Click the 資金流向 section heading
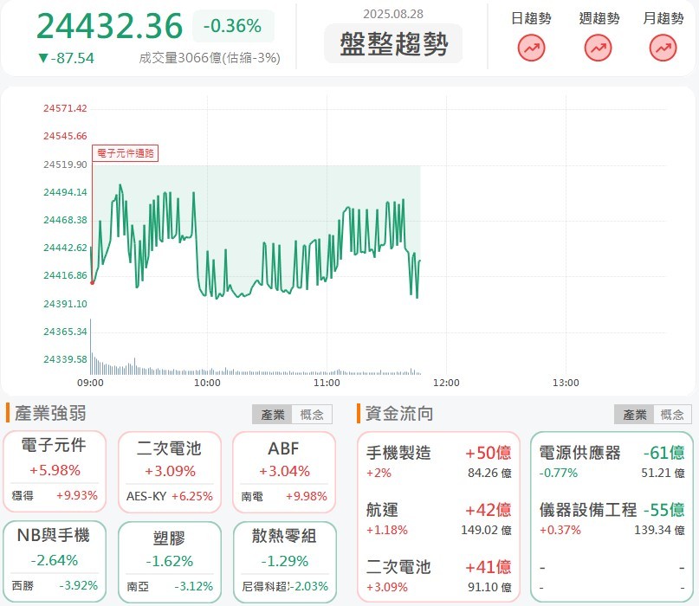The width and height of the screenshot is (699, 606). 399,414
